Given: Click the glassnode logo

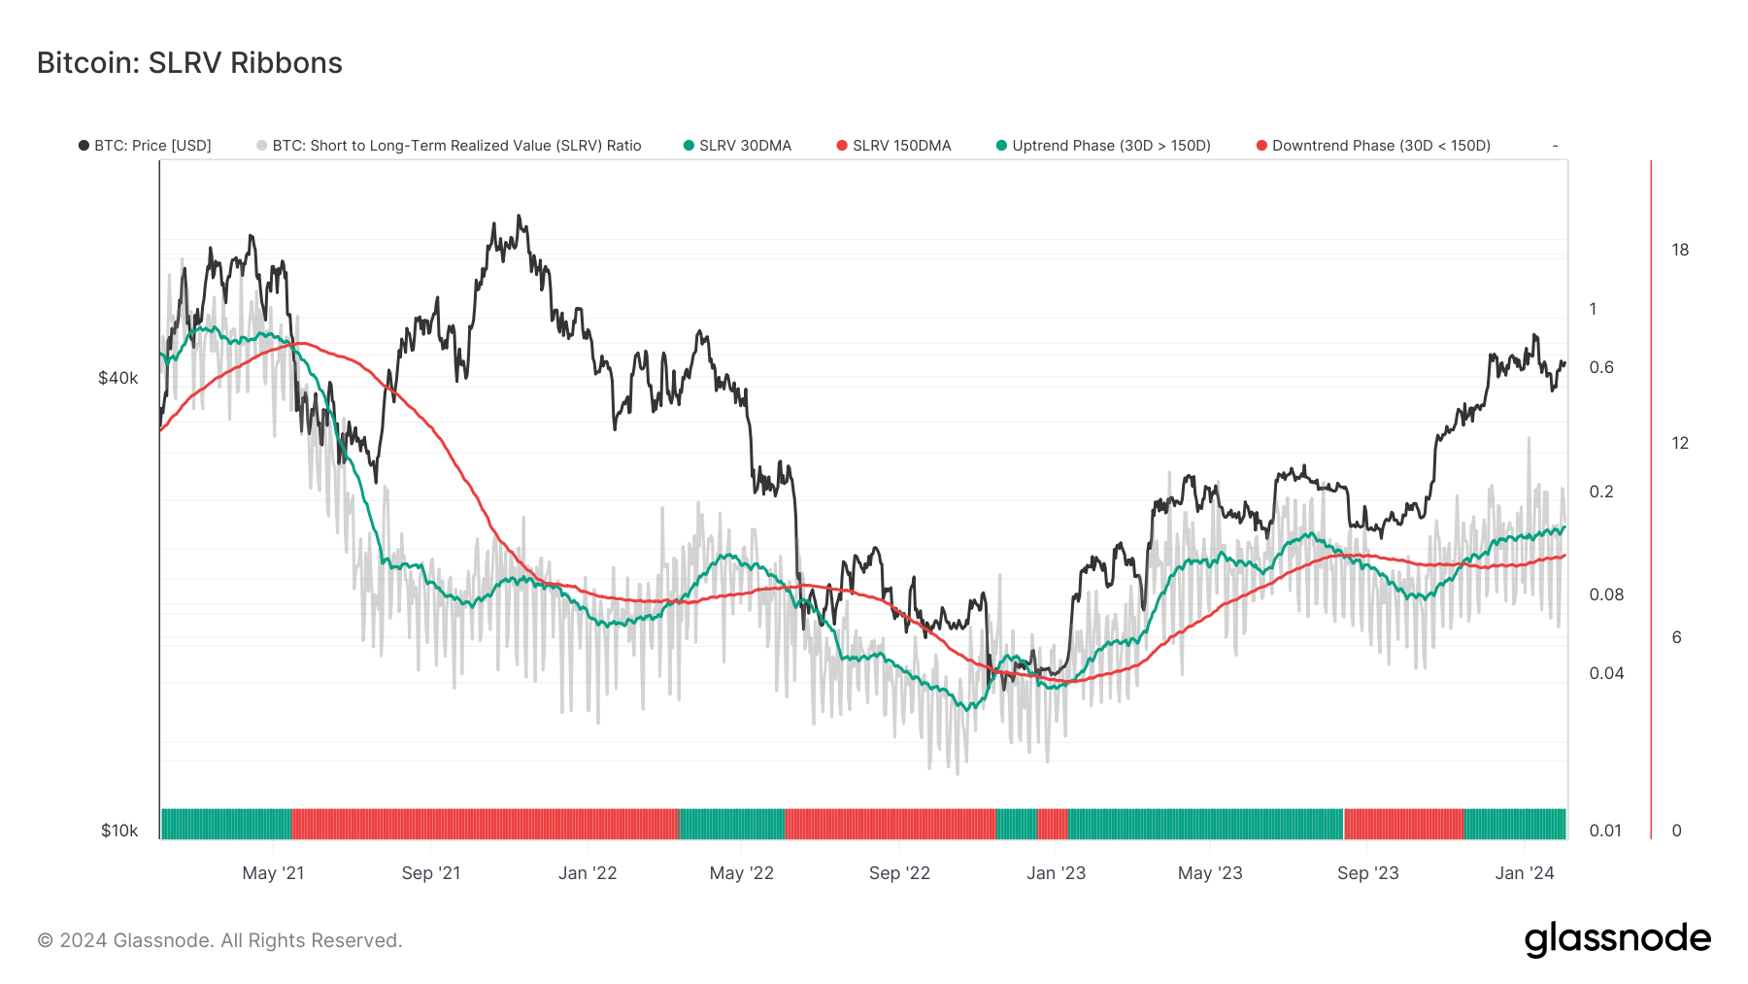Looking at the screenshot, I should [x=1618, y=938].
